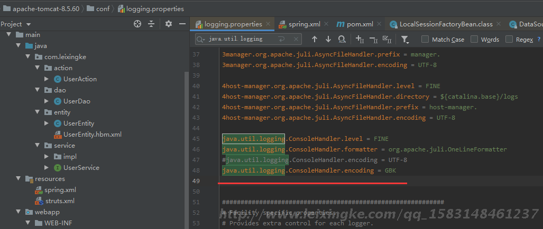Hide the Project tool window

click(182, 24)
